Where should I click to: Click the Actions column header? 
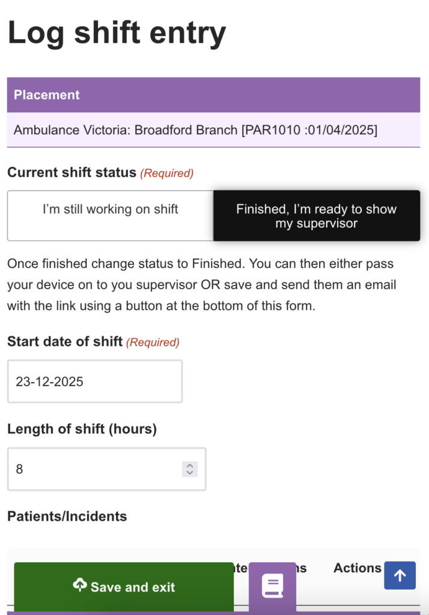click(x=357, y=568)
